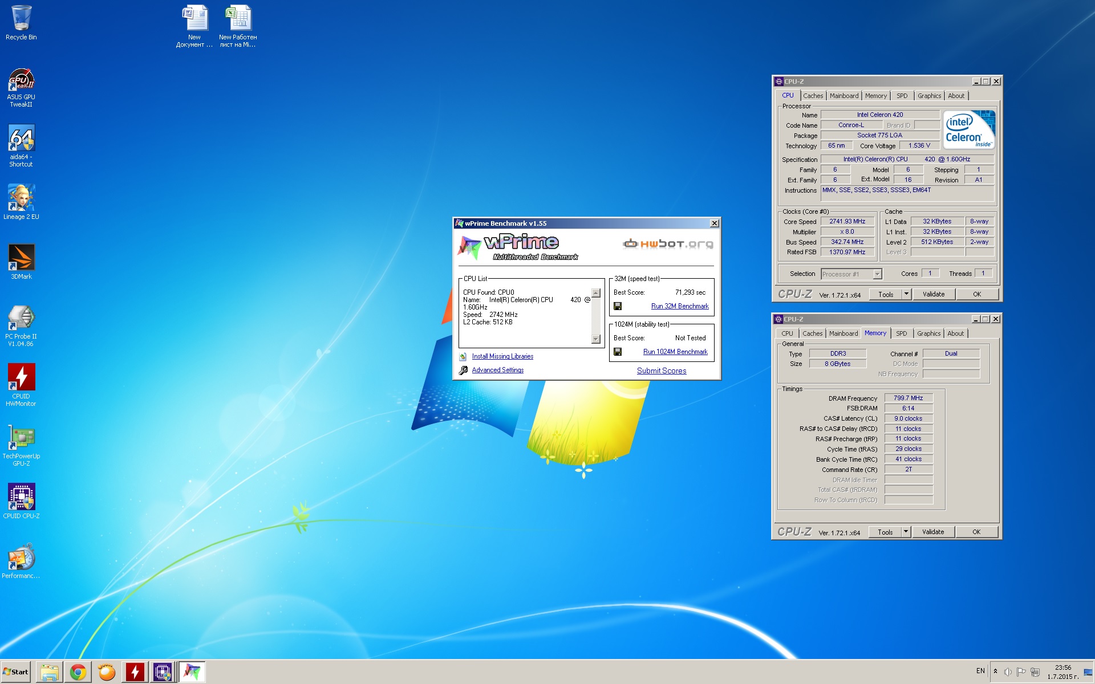Click Tools button in top CPU-Z window
Image resolution: width=1095 pixels, height=684 pixels.
[886, 294]
